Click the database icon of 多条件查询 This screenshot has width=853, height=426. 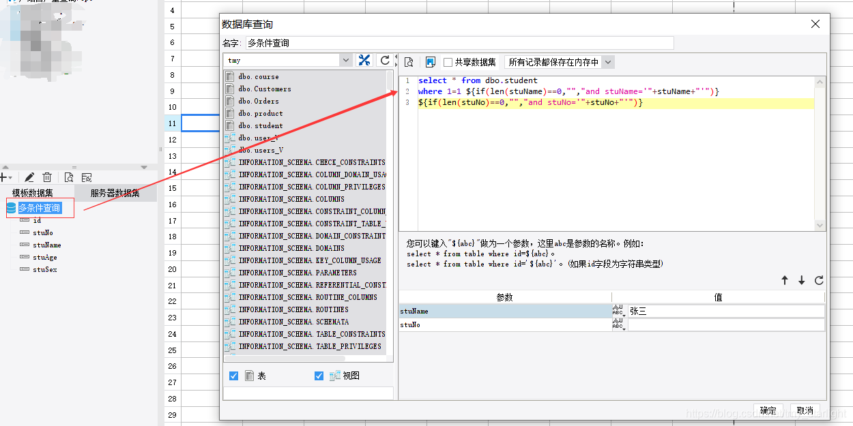(12, 208)
